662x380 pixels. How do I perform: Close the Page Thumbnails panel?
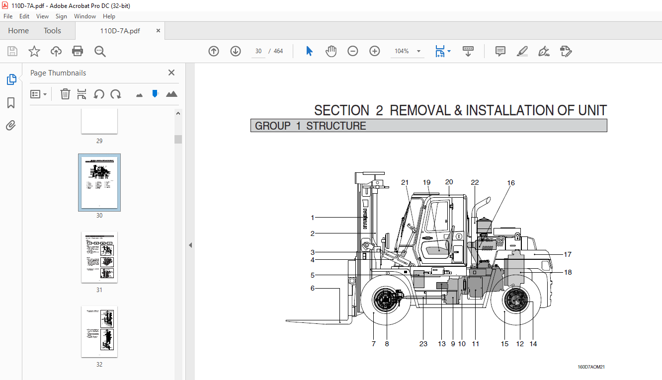171,73
